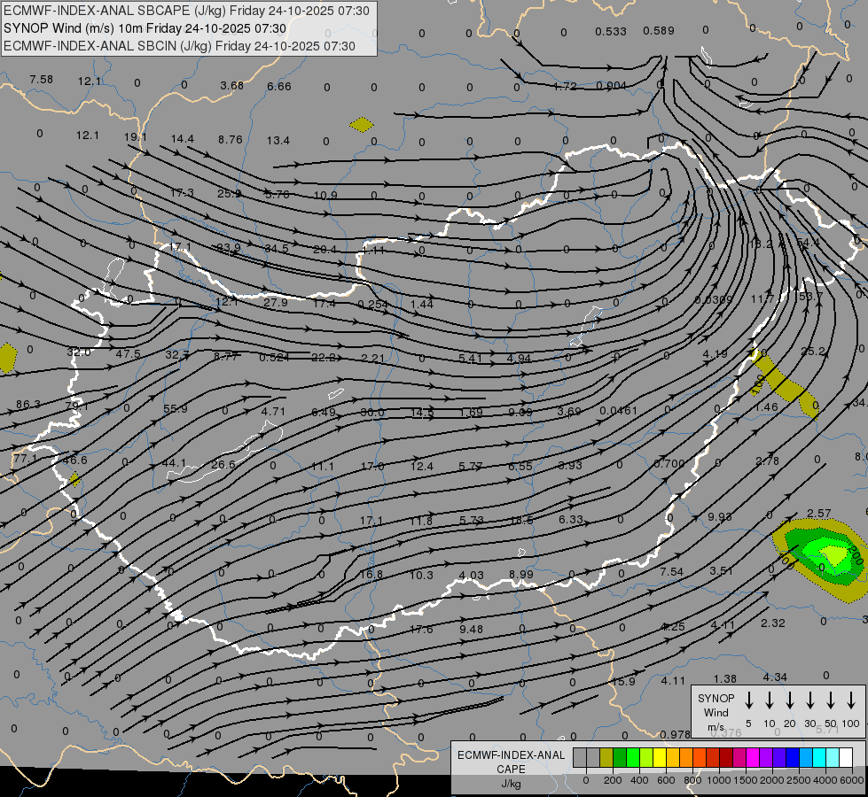Click the grid value 77.1

click(x=26, y=459)
